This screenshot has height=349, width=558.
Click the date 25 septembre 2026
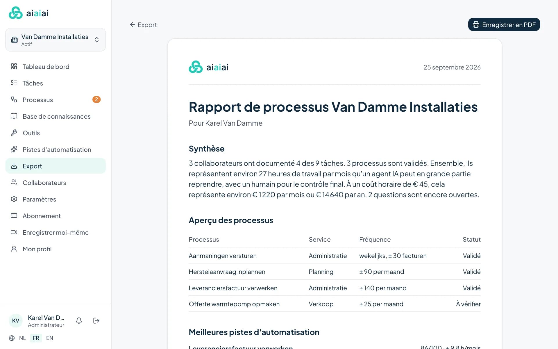[452, 67]
